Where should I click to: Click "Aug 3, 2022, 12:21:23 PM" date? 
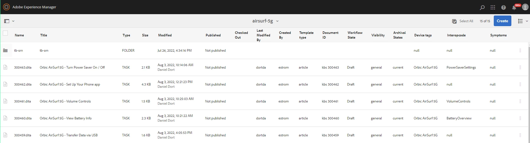pyautogui.click(x=175, y=82)
